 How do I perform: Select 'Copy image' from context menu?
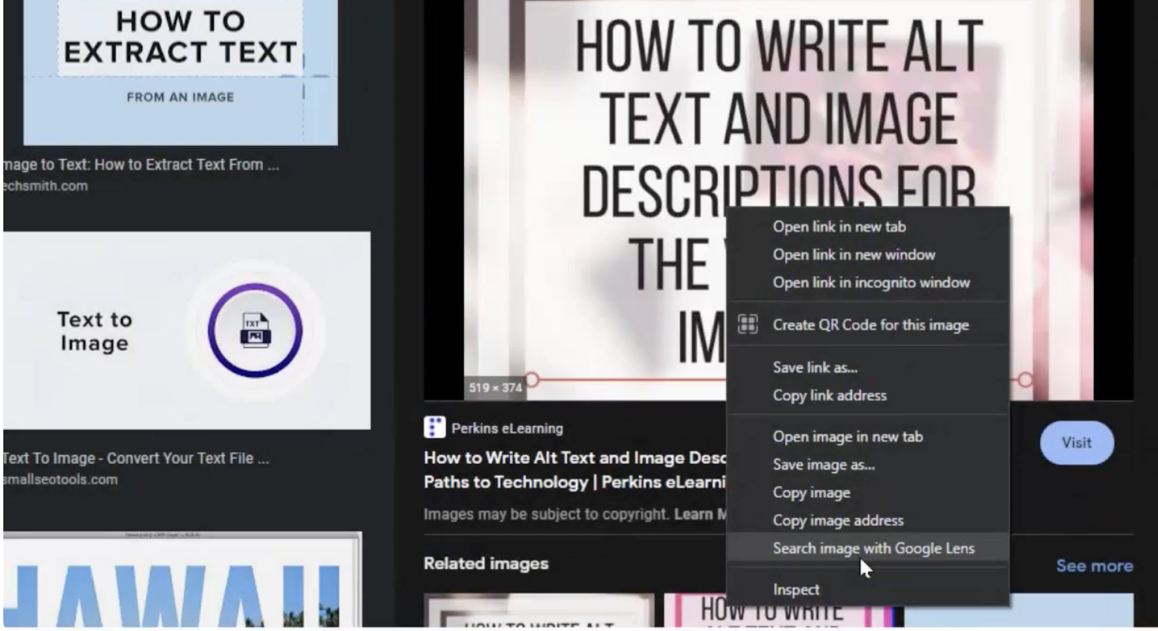click(x=811, y=493)
